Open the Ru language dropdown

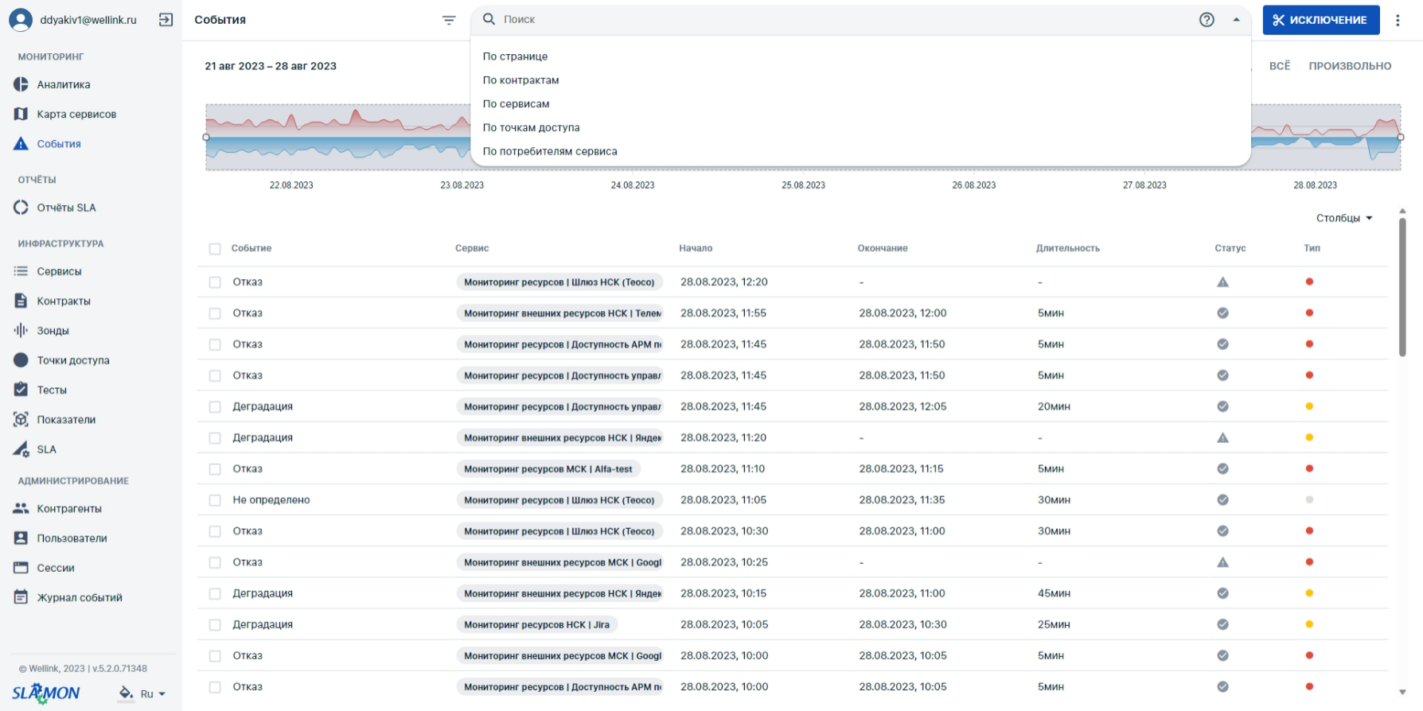(153, 694)
